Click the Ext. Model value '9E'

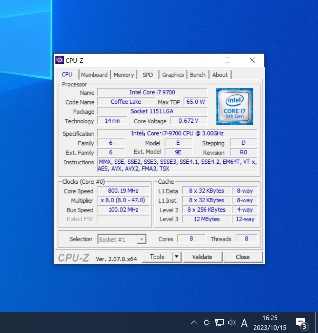coord(178,152)
